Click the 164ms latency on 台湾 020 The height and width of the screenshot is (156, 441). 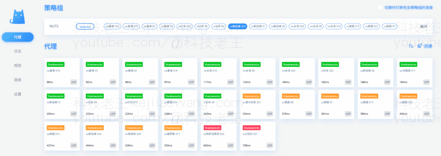(x=286, y=83)
